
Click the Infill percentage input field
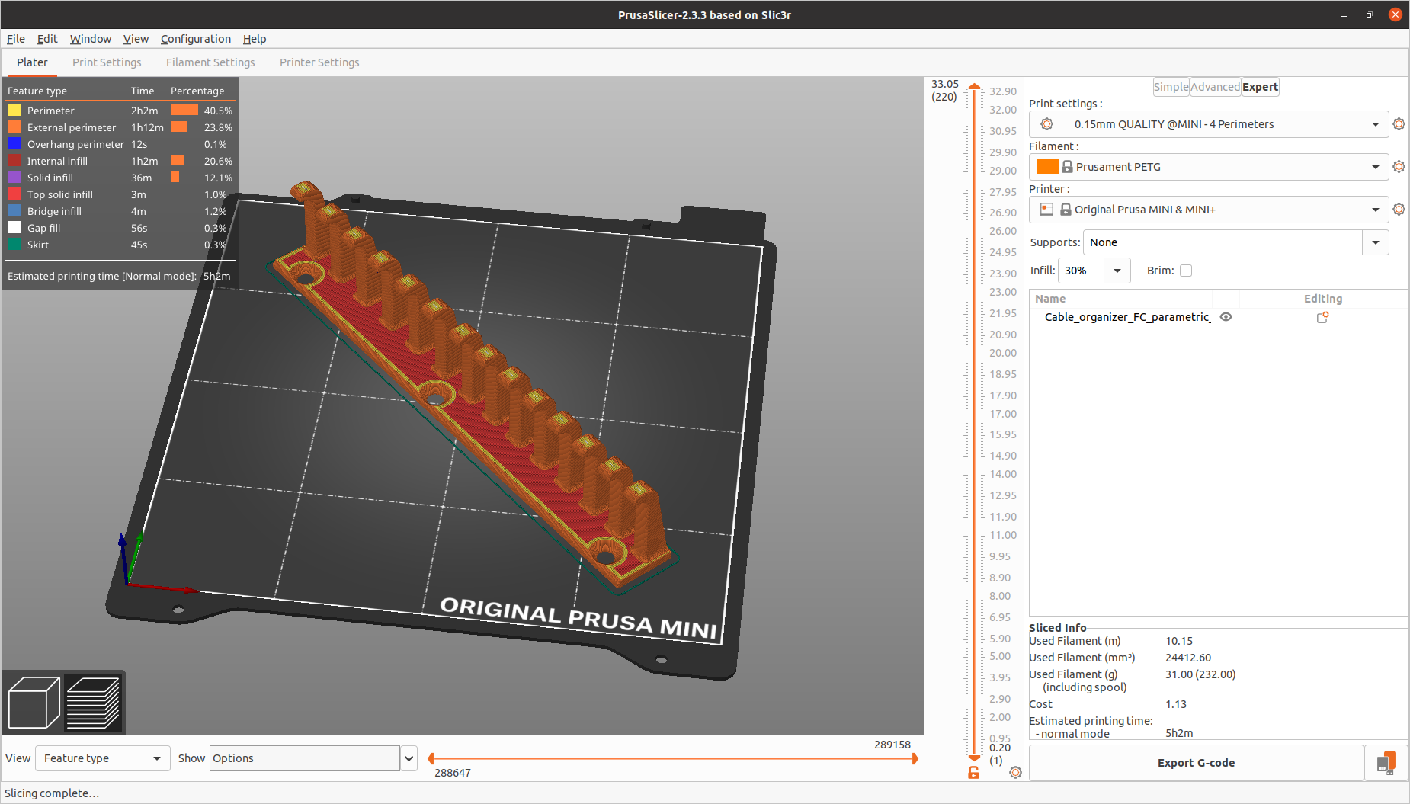tap(1081, 271)
